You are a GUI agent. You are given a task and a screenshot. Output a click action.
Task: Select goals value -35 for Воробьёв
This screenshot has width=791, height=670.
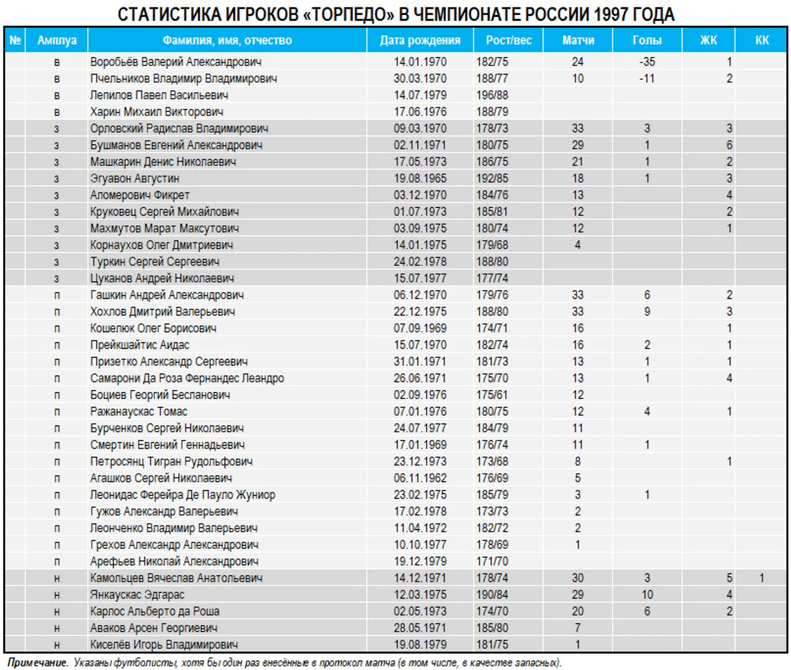(x=647, y=62)
